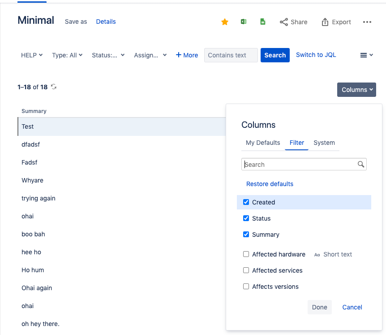This screenshot has height=335, width=386.
Task: Click the Cancel link
Action: coord(352,307)
